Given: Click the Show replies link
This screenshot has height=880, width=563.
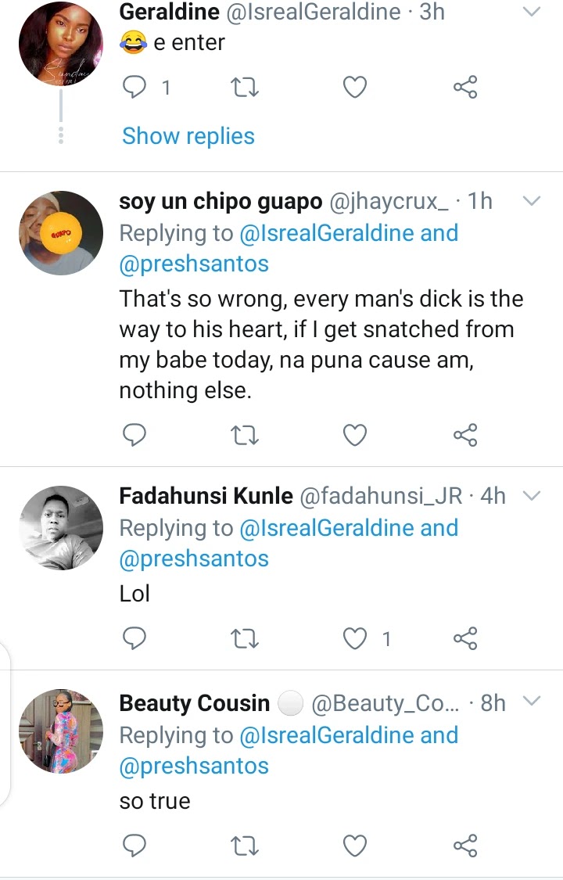Looking at the screenshot, I should (x=188, y=136).
